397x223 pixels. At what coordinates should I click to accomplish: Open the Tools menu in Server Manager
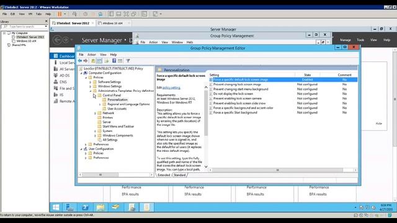click(360, 40)
